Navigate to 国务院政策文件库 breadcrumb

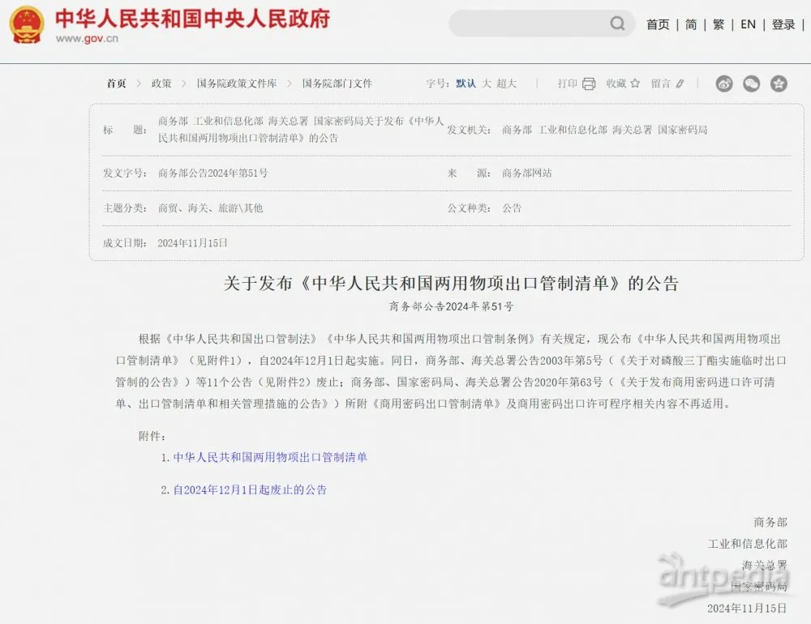237,83
